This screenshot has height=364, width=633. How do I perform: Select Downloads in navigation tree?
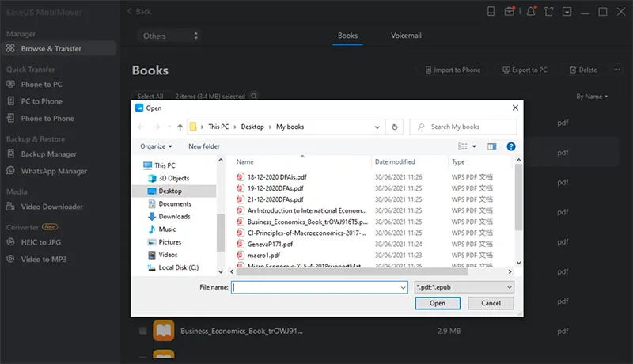coord(174,217)
